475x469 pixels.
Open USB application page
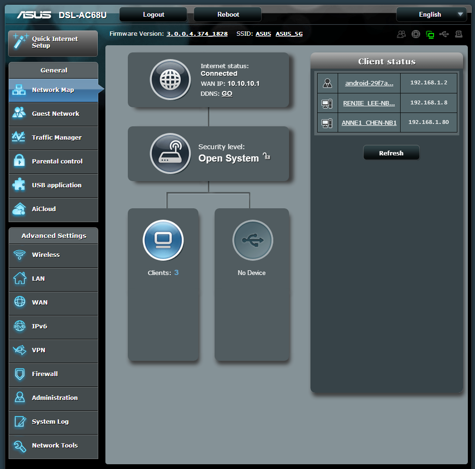(53, 185)
